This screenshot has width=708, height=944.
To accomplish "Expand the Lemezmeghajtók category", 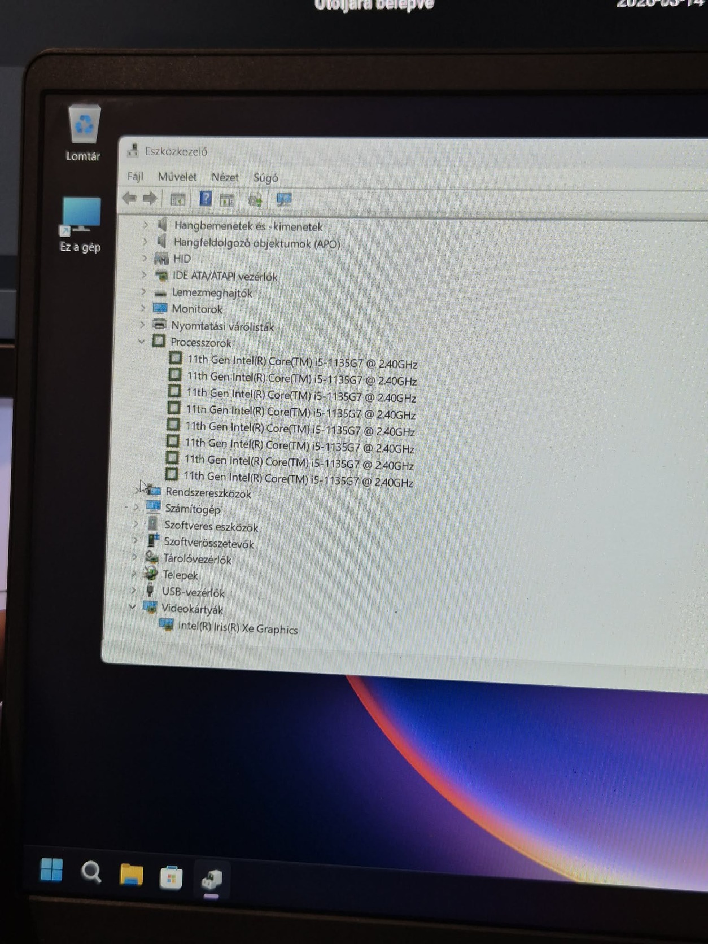I will 143,291.
